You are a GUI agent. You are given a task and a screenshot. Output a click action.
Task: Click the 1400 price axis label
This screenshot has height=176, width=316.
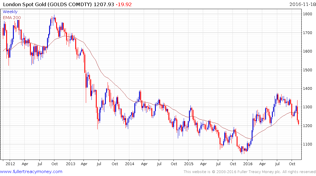click(307, 89)
